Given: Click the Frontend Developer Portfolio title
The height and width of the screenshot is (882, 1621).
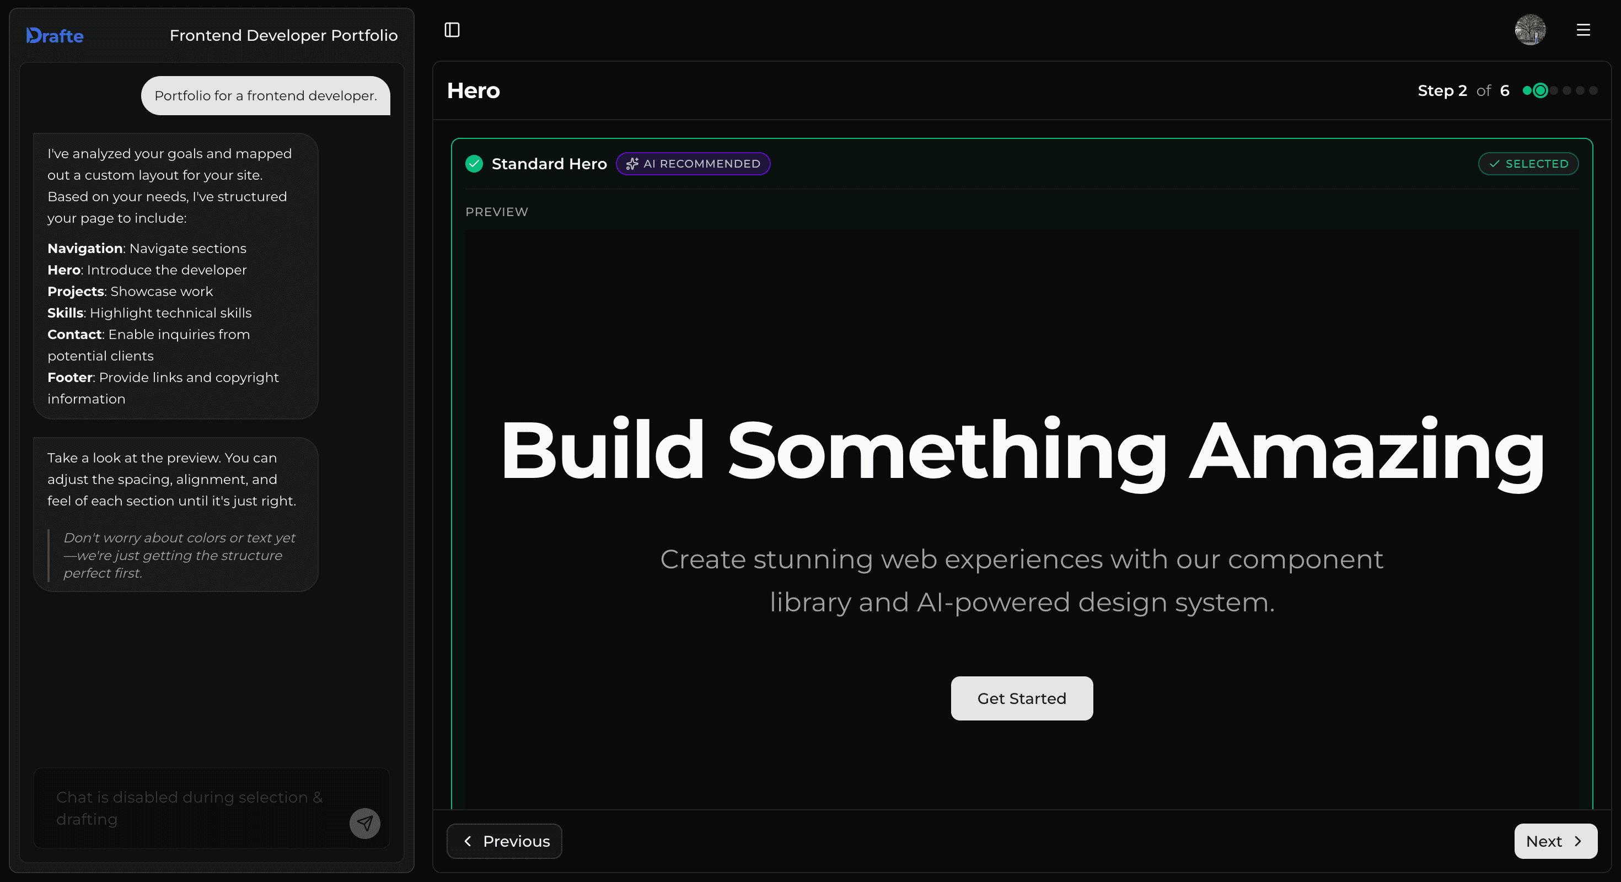Looking at the screenshot, I should point(283,36).
